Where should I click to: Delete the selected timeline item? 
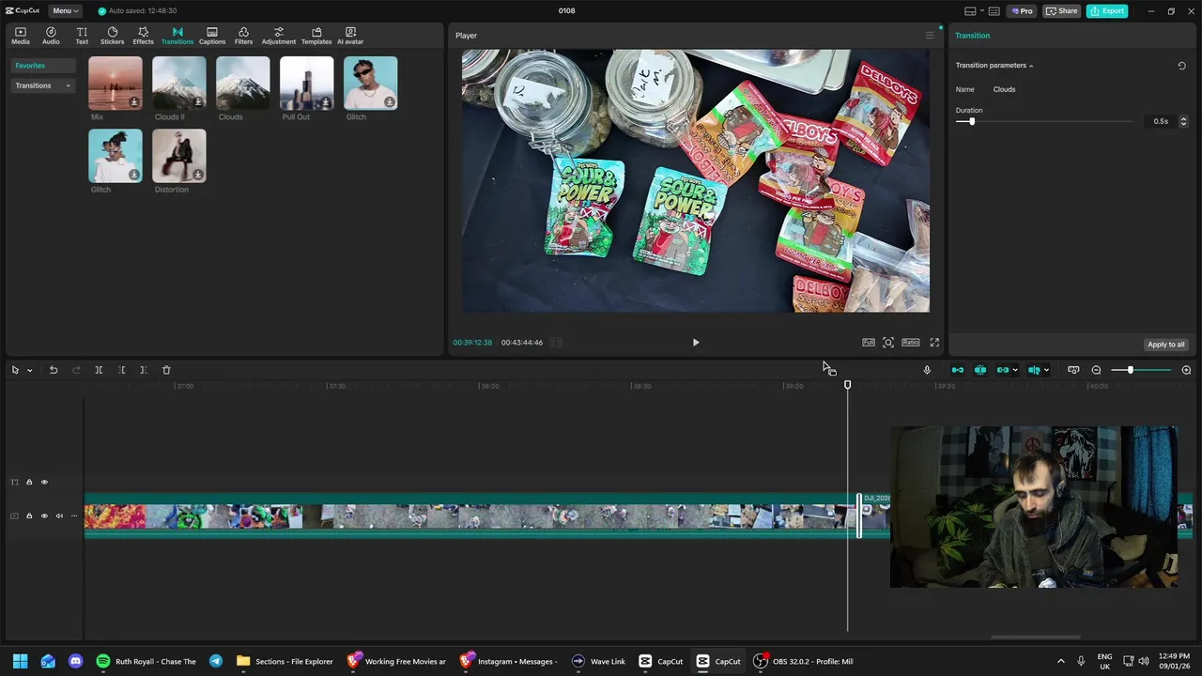coord(166,370)
